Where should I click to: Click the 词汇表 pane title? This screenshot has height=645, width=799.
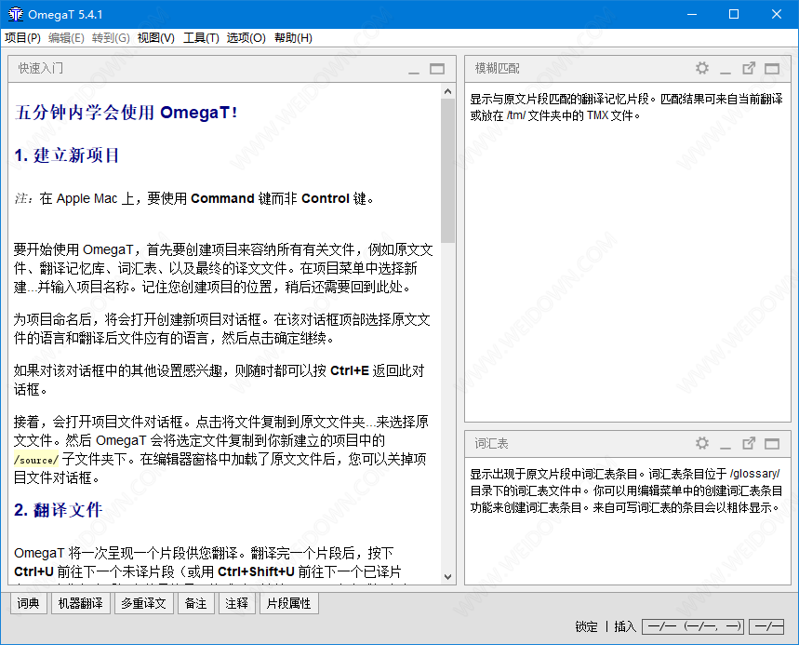point(492,444)
